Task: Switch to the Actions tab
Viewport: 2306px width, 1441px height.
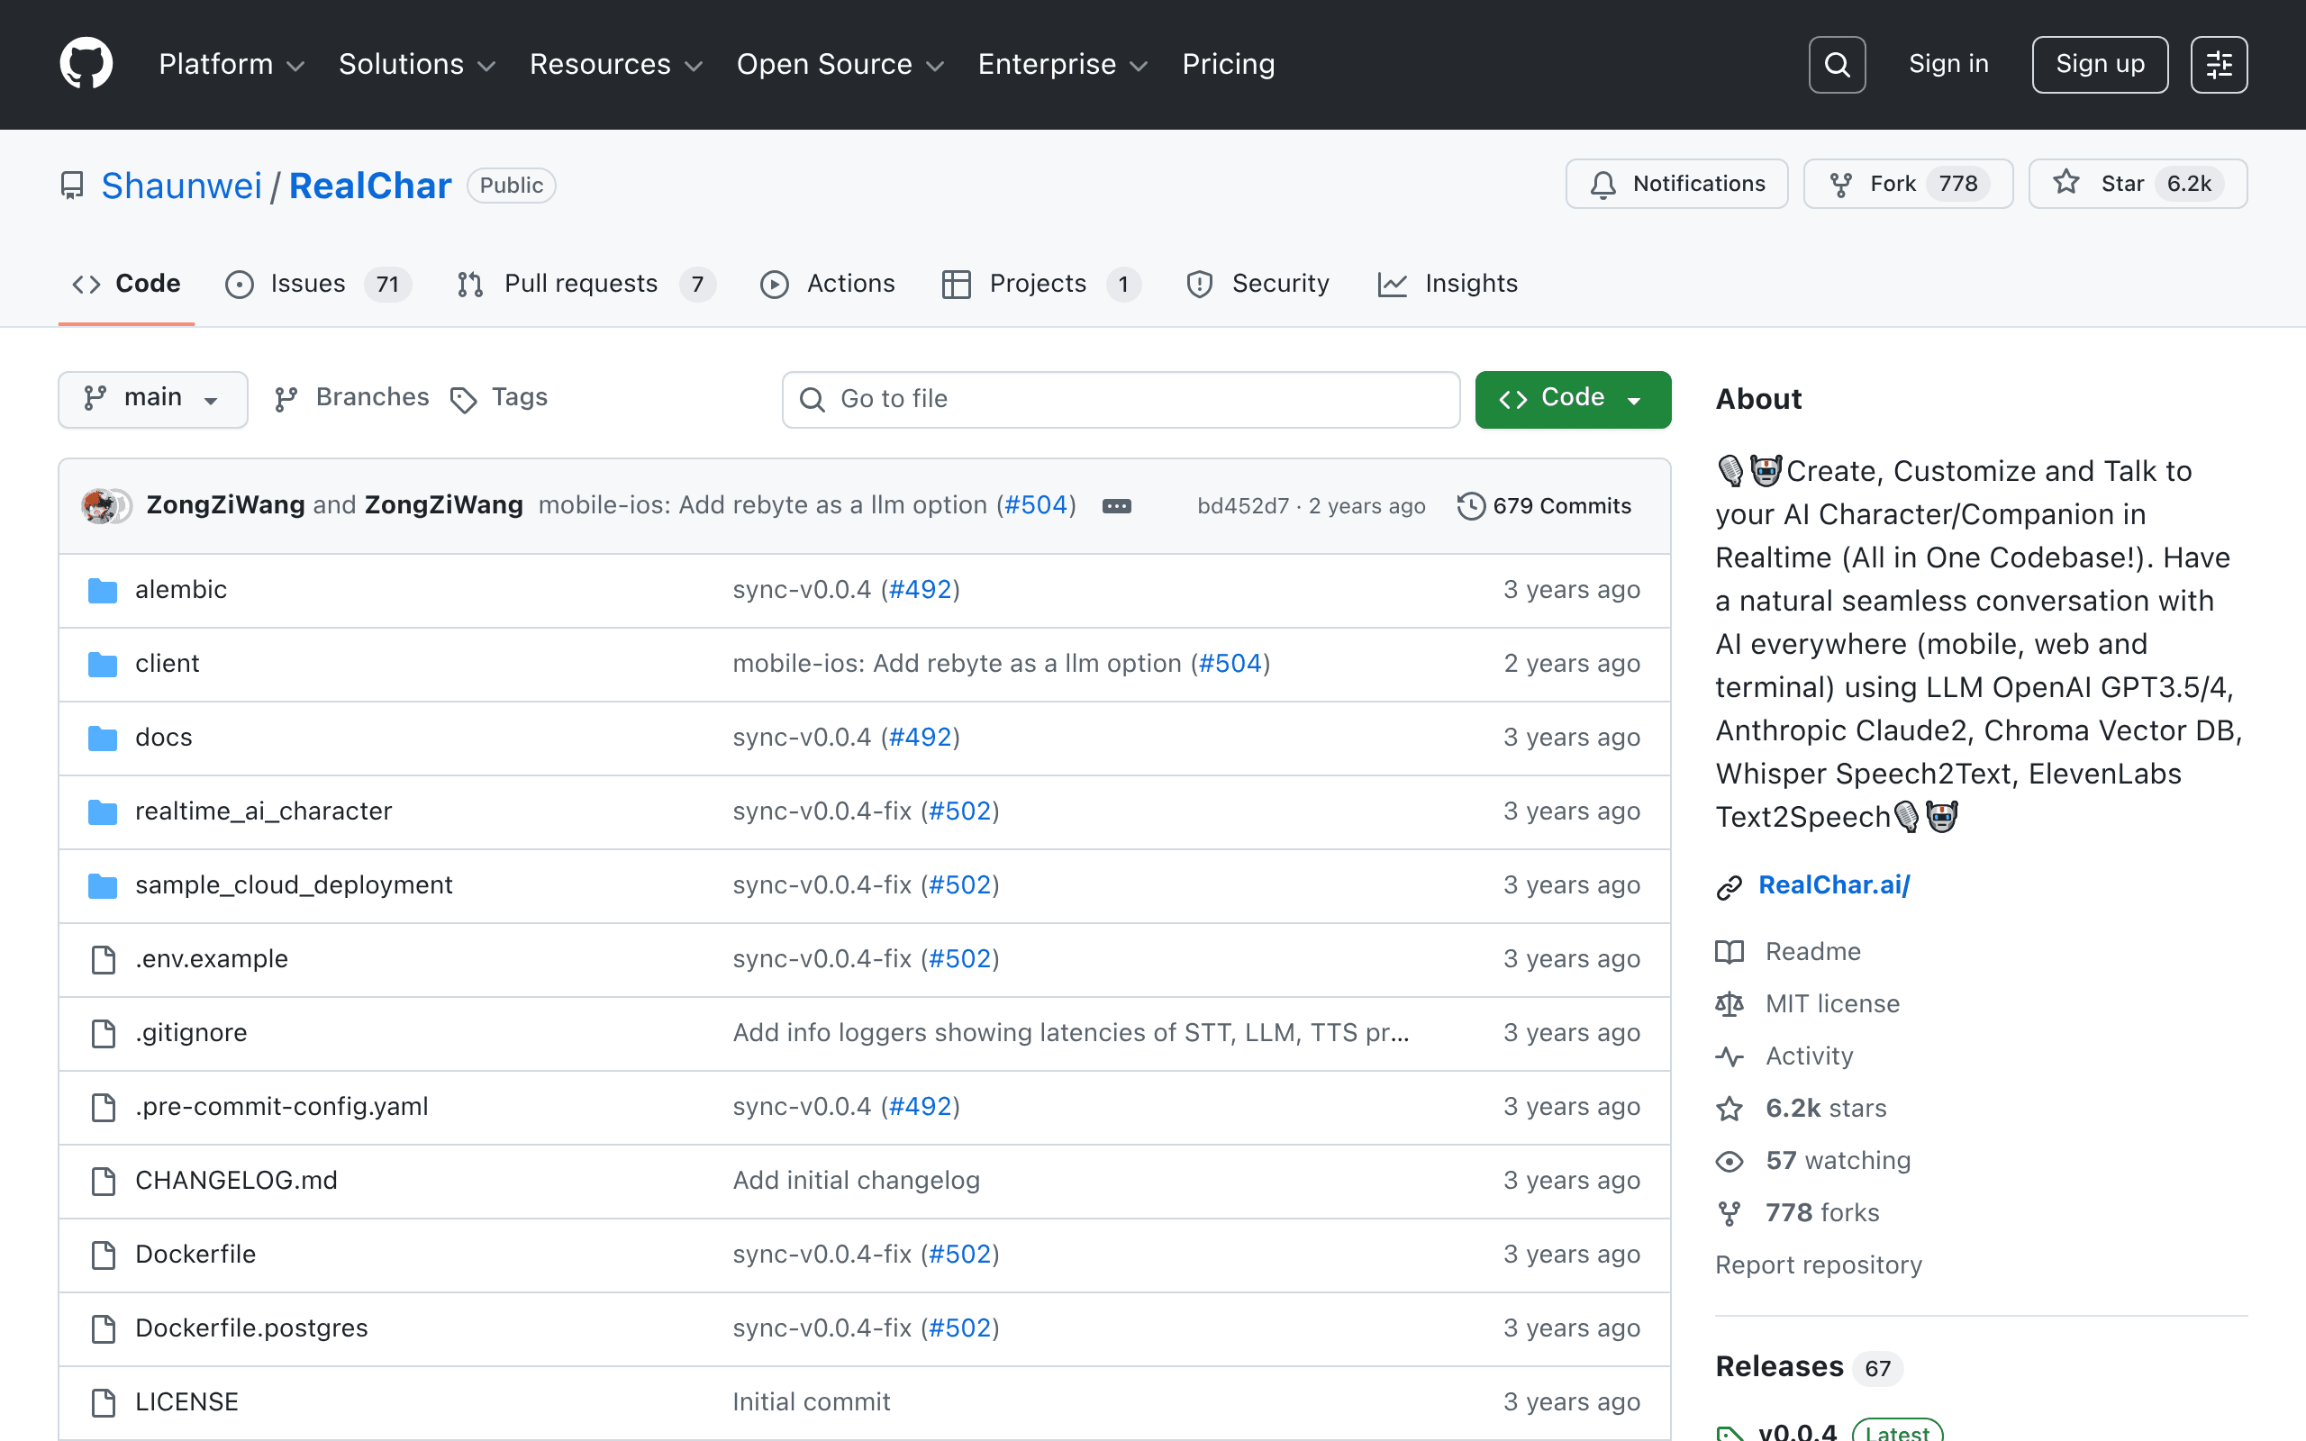Action: click(827, 284)
